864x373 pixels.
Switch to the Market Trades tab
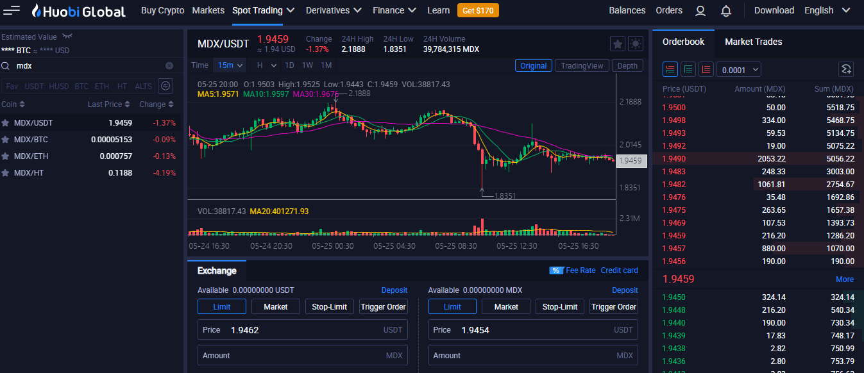click(x=754, y=42)
